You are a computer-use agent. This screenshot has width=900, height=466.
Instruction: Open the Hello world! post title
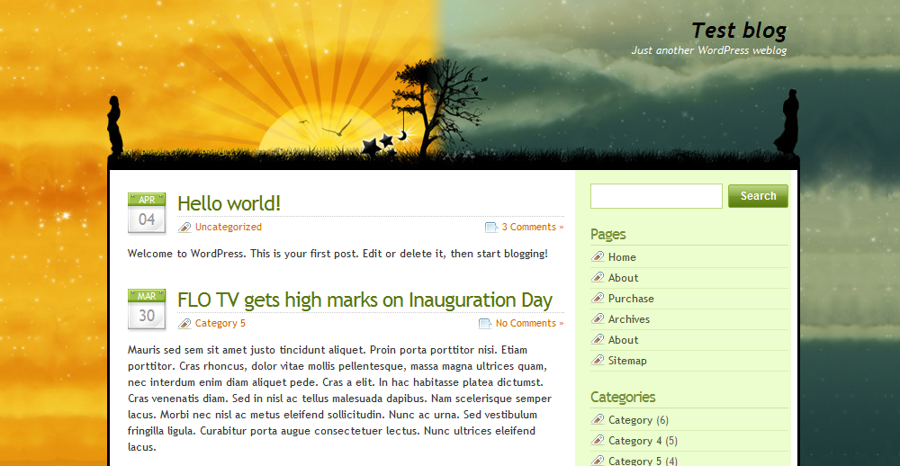point(229,203)
